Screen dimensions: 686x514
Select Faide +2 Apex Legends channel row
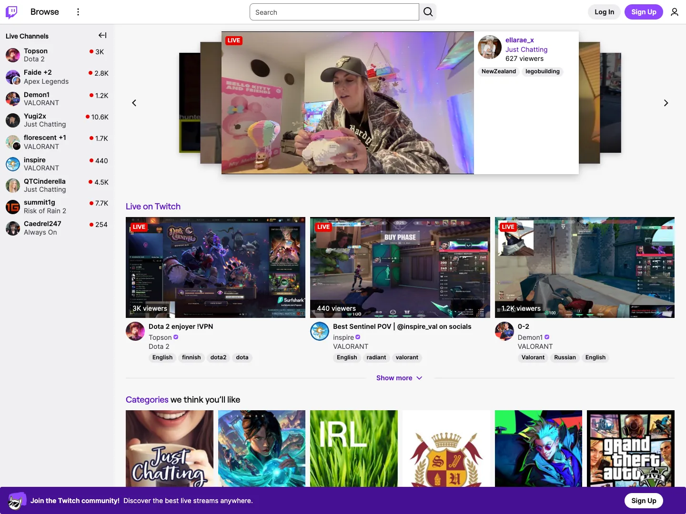tap(57, 77)
